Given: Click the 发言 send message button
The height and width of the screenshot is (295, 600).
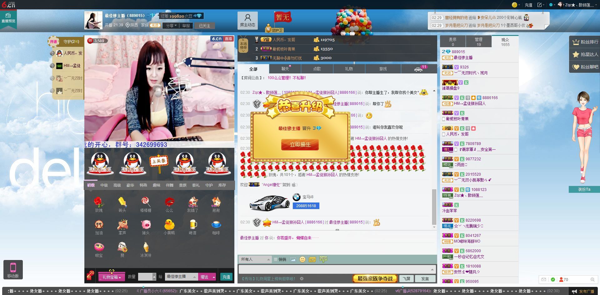Looking at the screenshot, I should 425,279.
